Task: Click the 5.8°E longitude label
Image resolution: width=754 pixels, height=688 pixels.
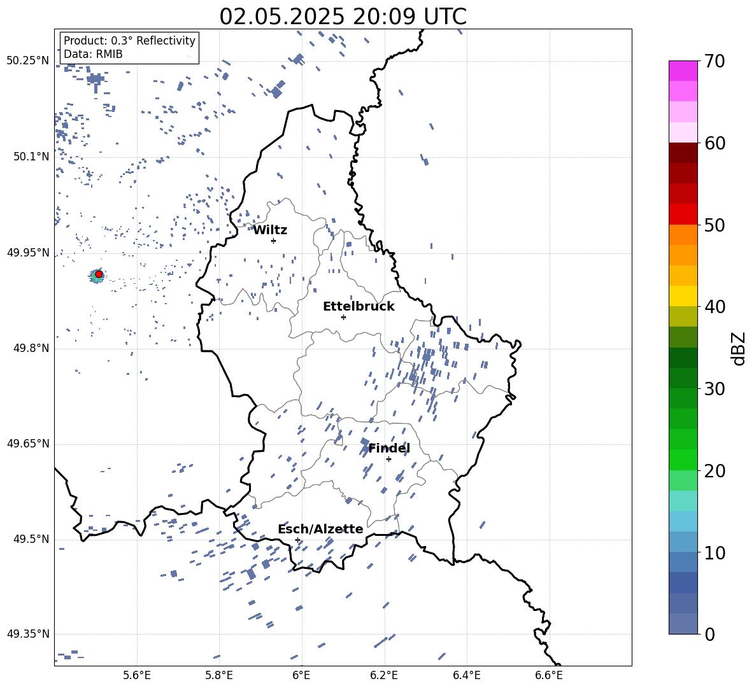Action: click(x=219, y=675)
